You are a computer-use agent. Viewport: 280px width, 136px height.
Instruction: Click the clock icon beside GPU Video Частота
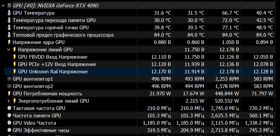click(x=9, y=123)
